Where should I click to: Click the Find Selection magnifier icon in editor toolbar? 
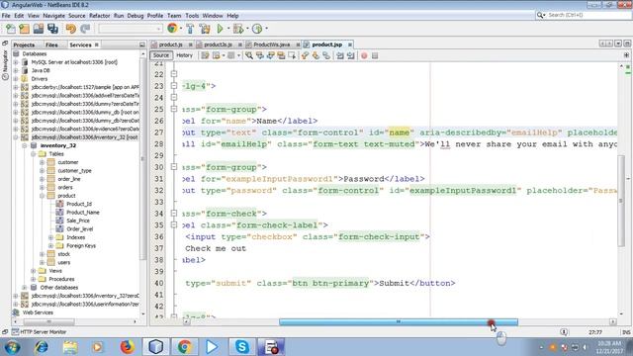249,55
